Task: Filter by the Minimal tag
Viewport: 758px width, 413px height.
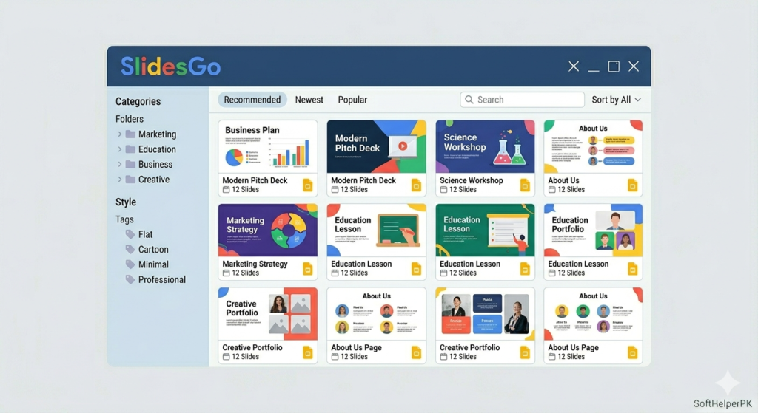Action: coord(153,264)
